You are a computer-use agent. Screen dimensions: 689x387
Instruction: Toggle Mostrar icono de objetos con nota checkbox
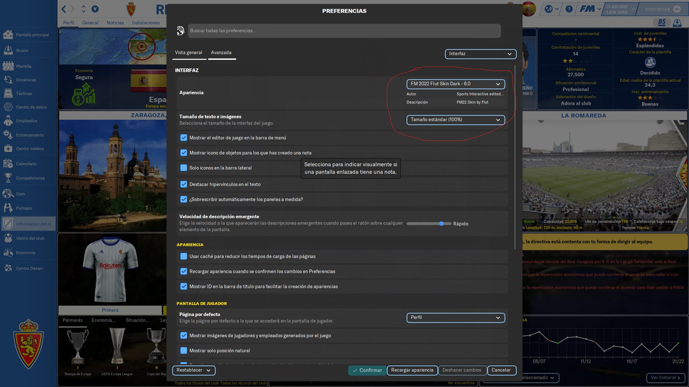[x=184, y=153]
